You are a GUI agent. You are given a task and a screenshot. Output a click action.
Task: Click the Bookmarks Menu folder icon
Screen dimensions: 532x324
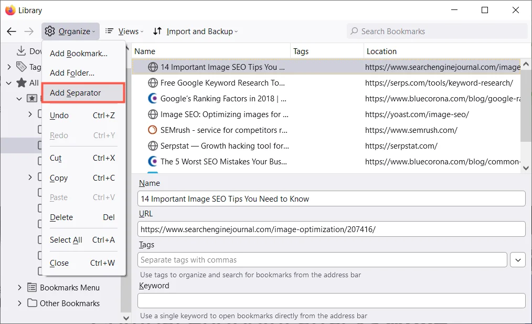coord(32,288)
